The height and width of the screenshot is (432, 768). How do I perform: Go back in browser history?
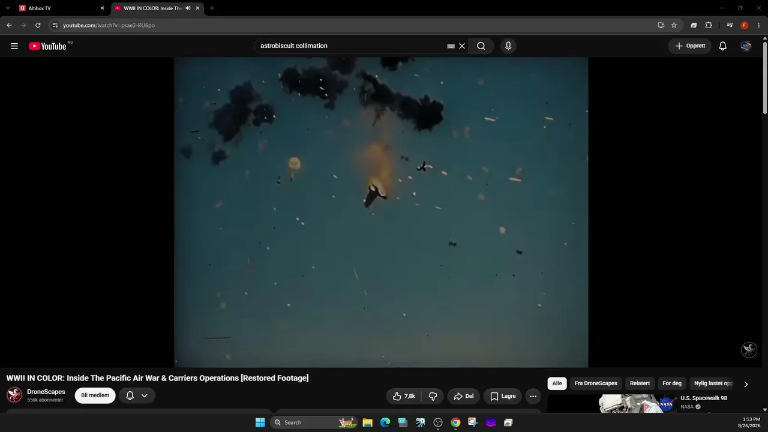point(9,25)
